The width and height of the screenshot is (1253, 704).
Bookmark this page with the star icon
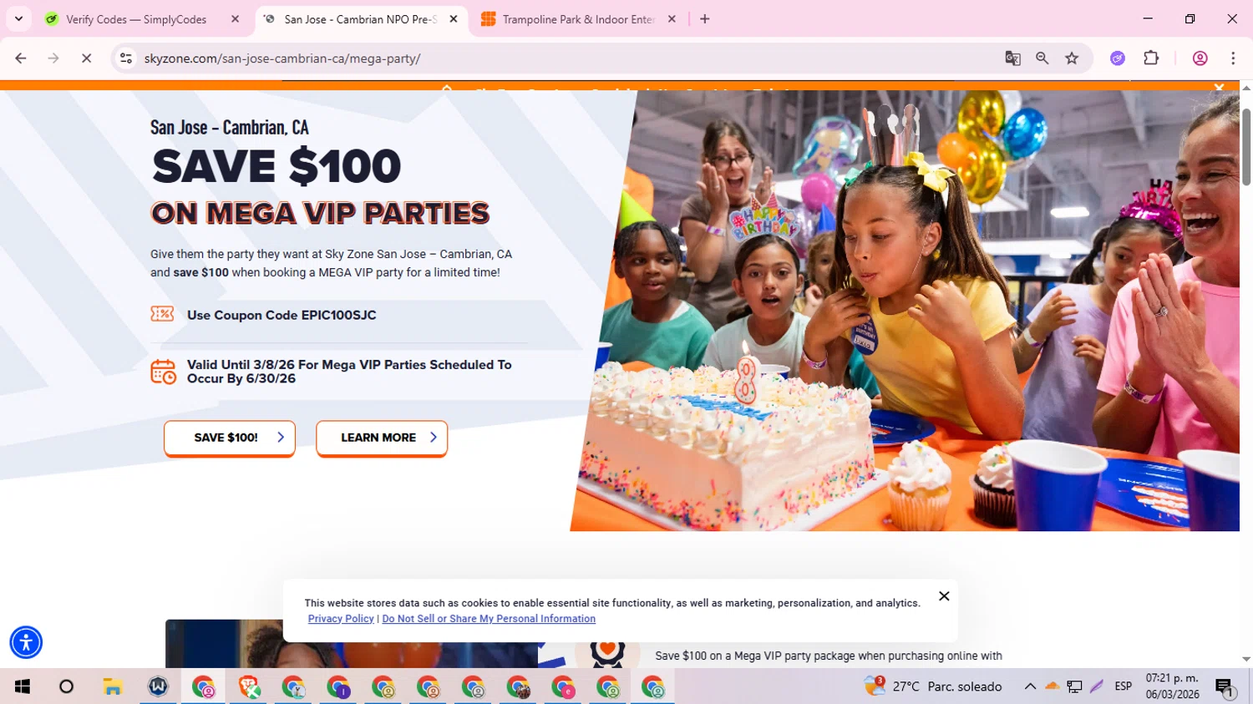(1072, 58)
